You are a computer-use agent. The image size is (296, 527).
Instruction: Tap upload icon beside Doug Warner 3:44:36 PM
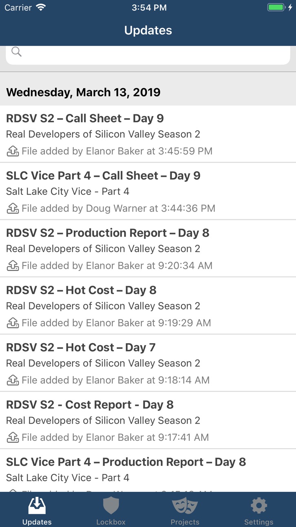[13, 208]
